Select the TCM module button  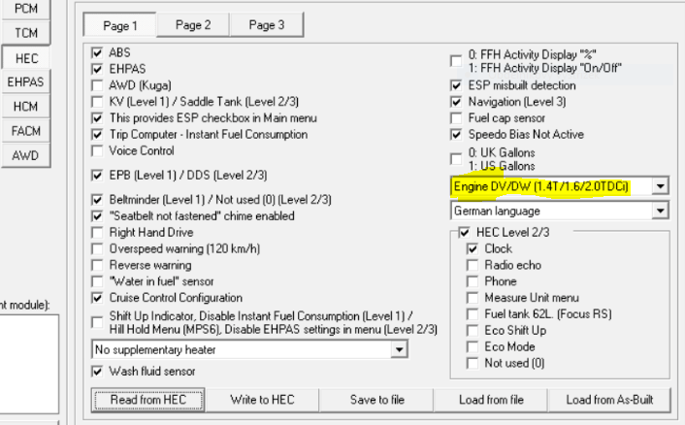(x=26, y=33)
